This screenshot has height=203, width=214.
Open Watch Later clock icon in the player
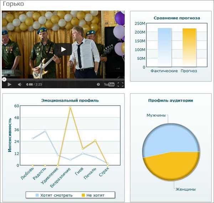coord(98,84)
